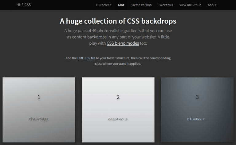Click Tweet this in the navigation

coord(165,5)
